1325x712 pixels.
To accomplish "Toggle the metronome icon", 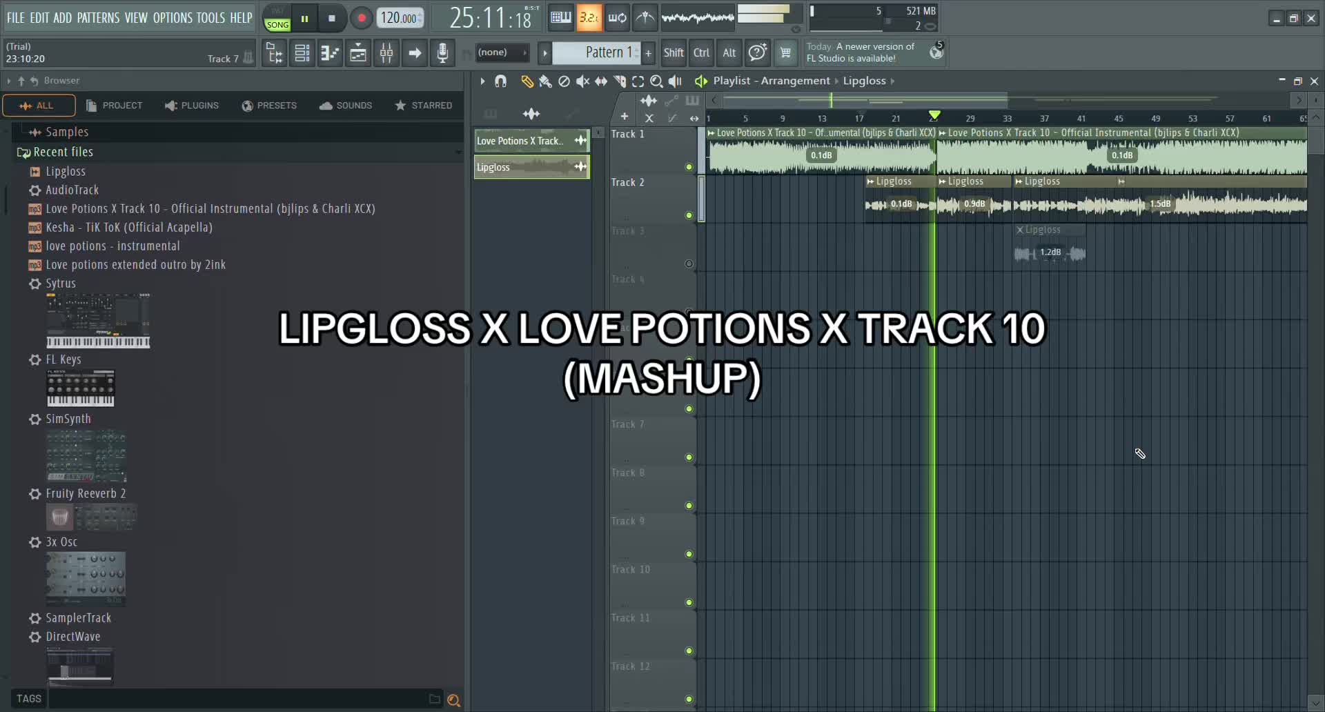I will [645, 18].
